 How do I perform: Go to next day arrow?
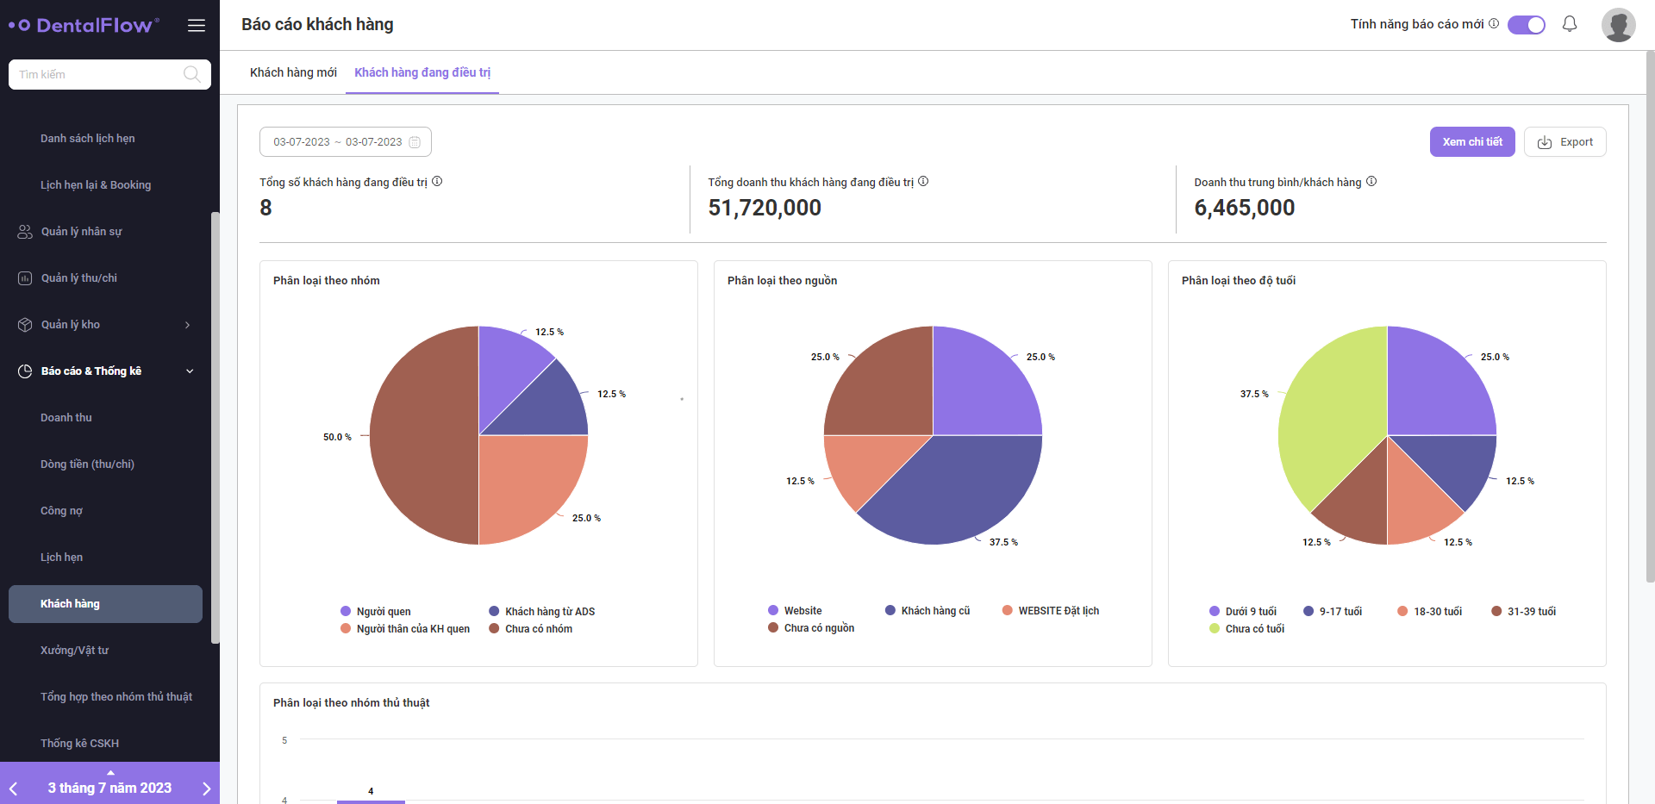click(206, 788)
